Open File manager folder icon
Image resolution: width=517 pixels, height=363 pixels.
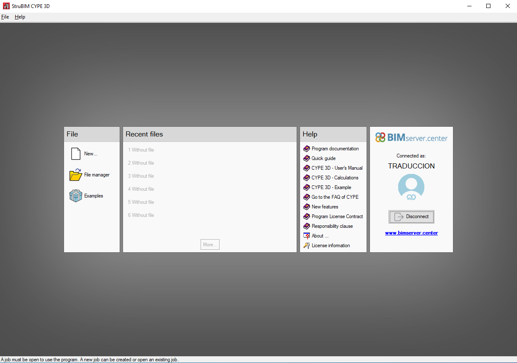[x=75, y=175]
